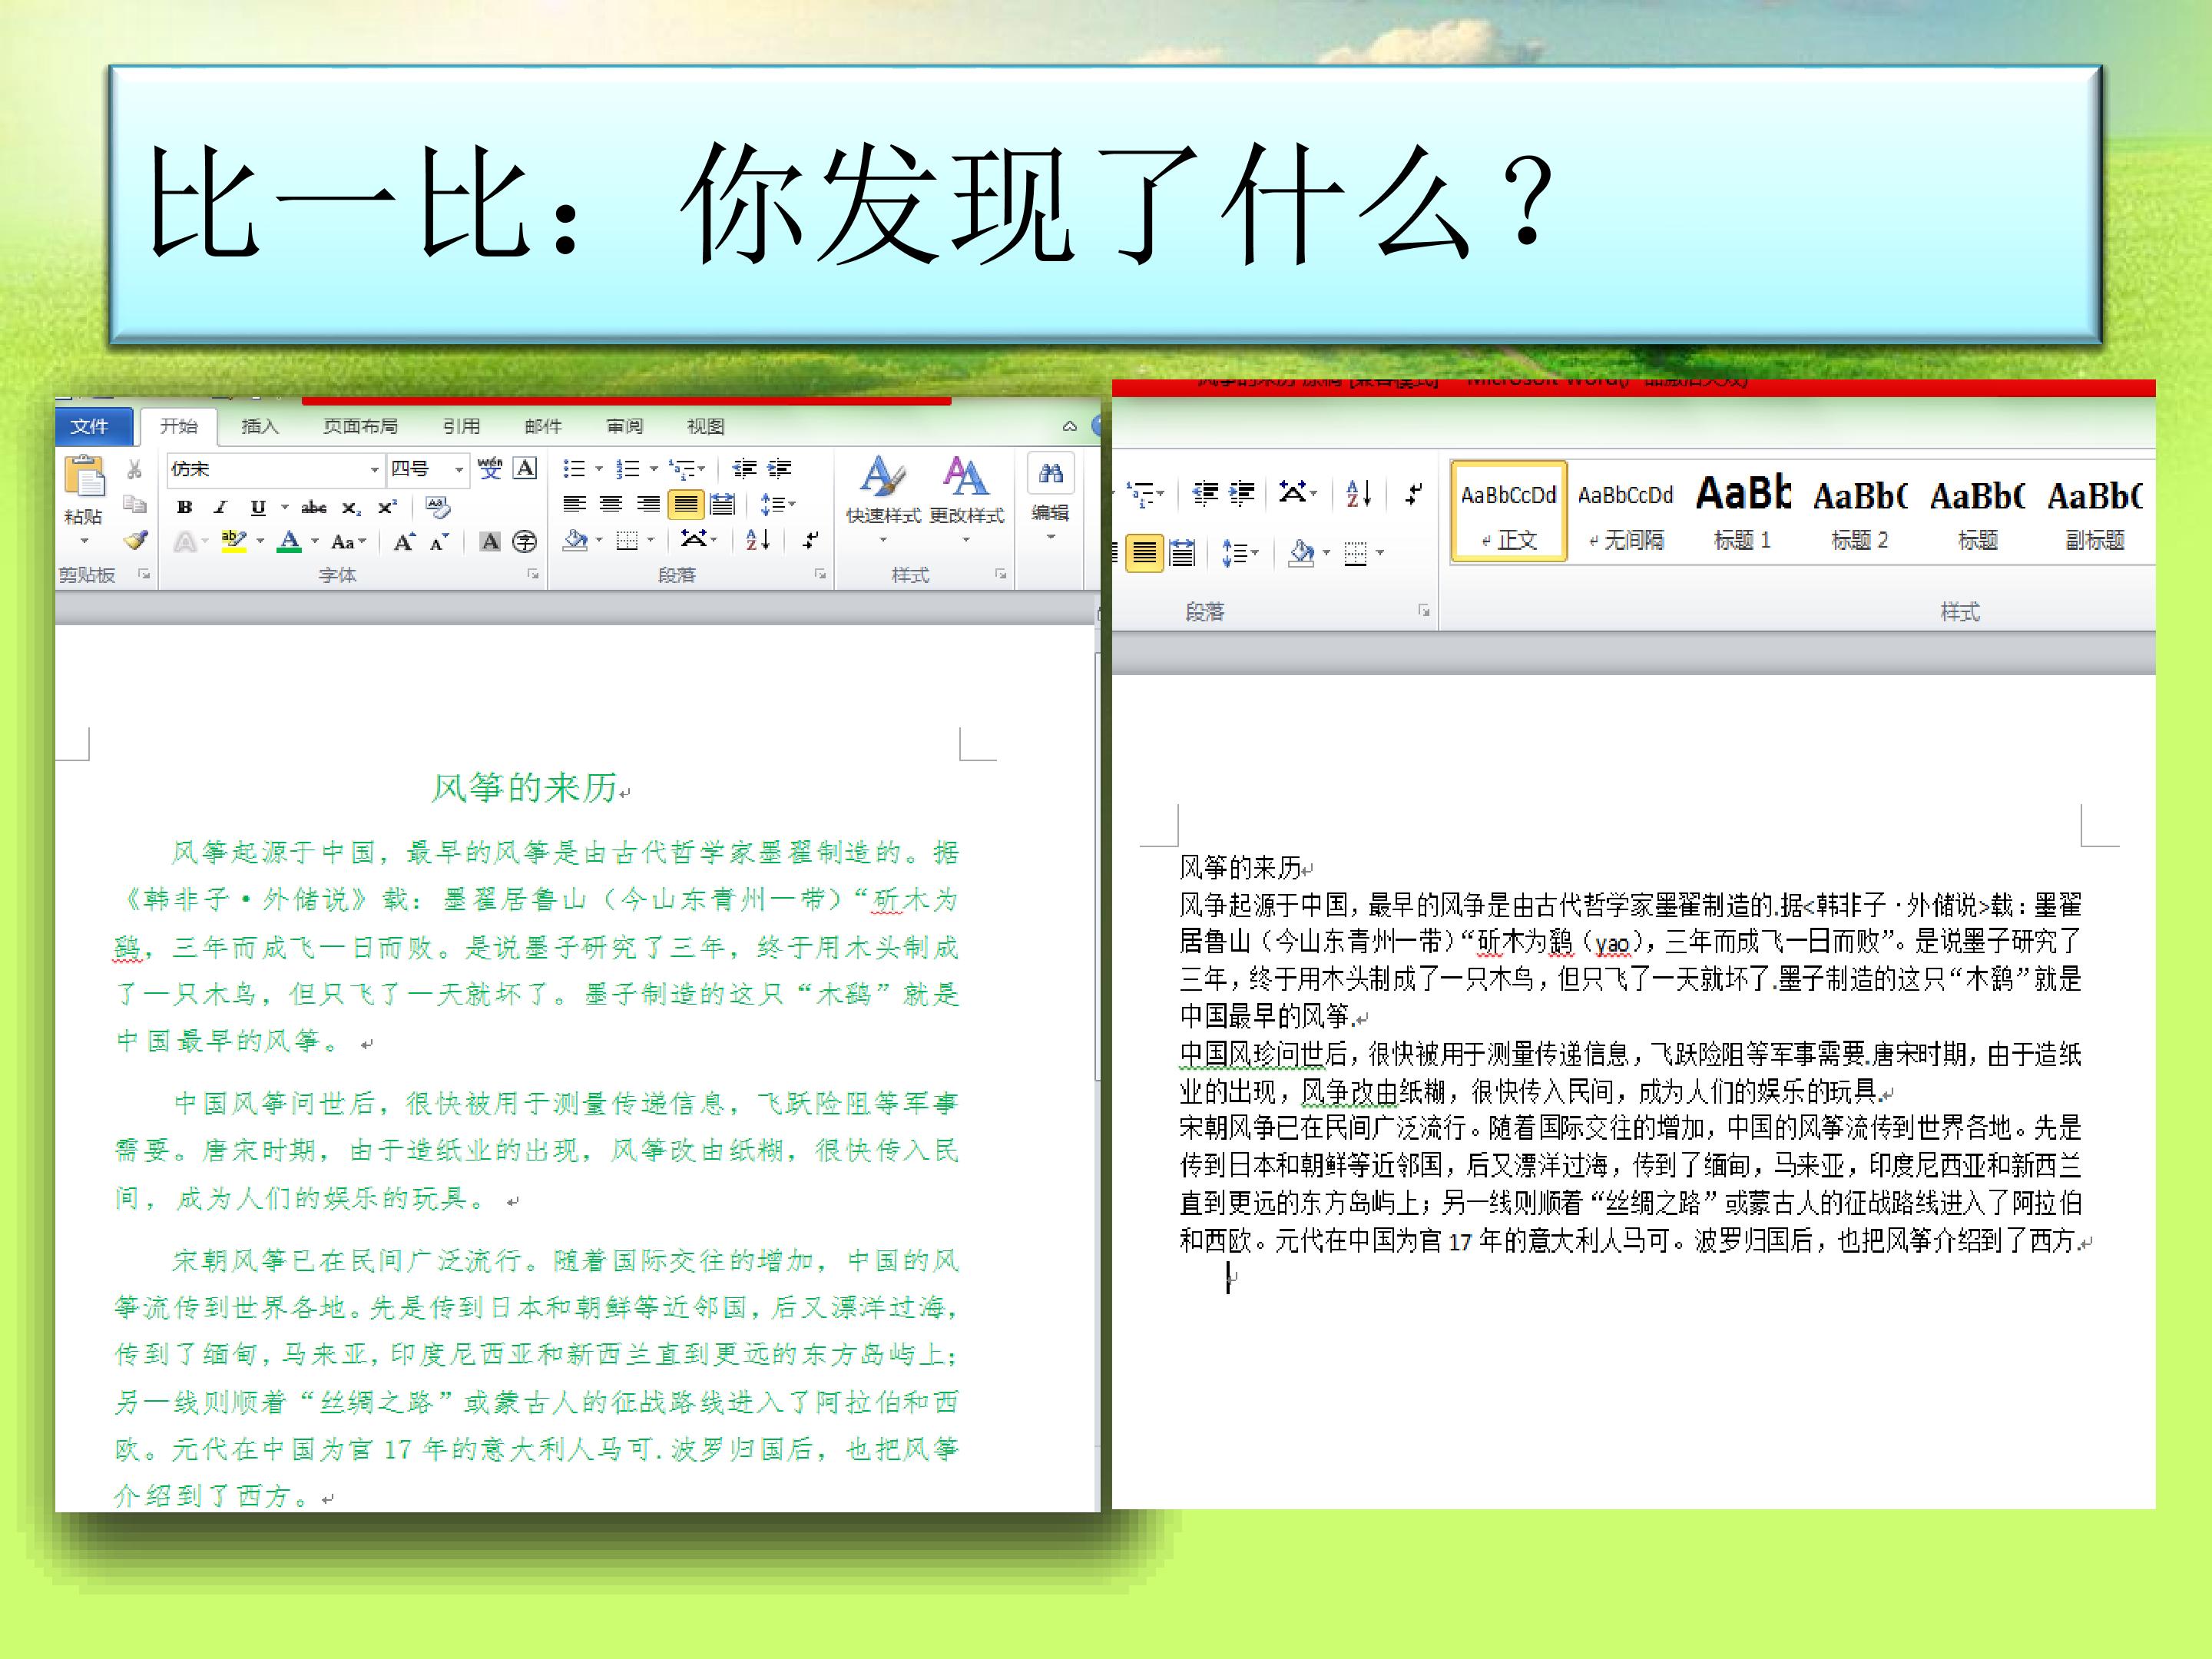Click the Sort A-Z icon in left window
The width and height of the screenshot is (2212, 1659).
tap(758, 541)
